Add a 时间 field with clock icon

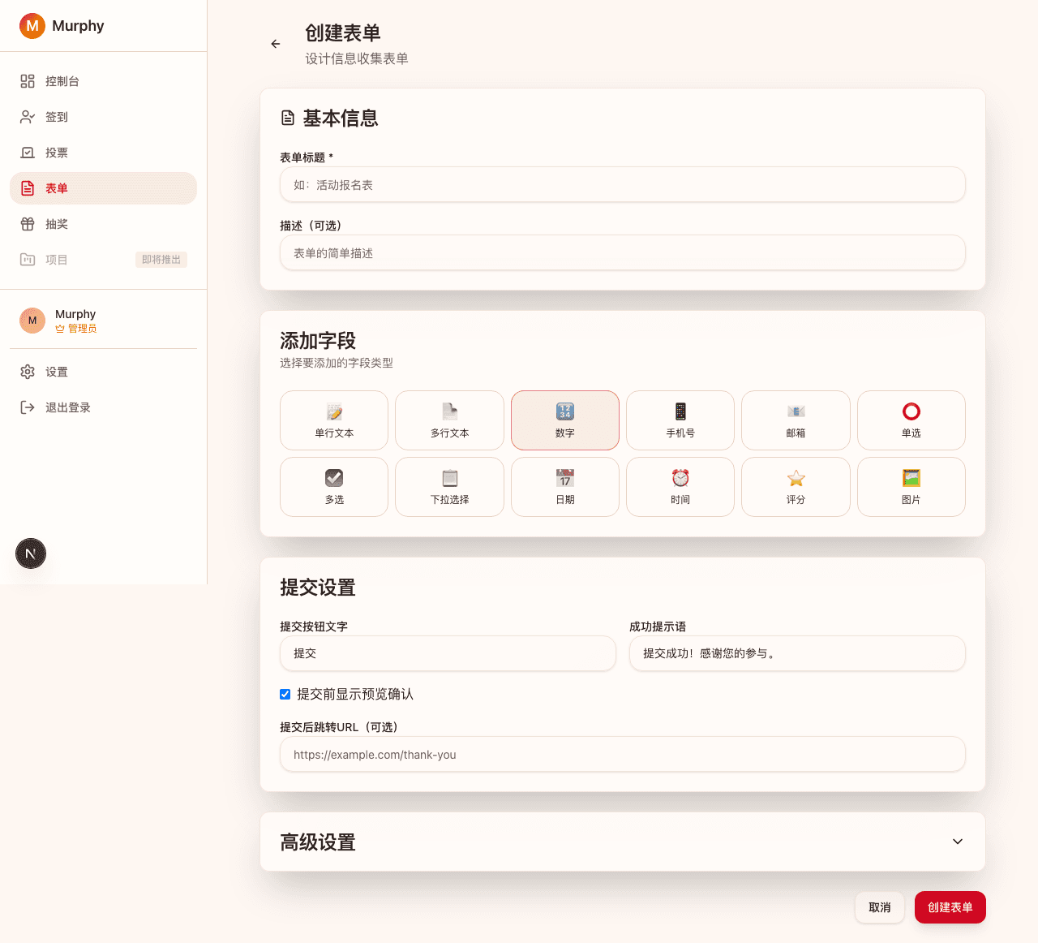point(680,487)
